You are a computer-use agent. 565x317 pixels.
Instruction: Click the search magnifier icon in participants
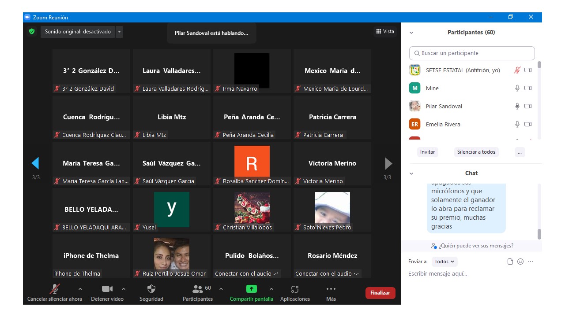click(x=417, y=53)
